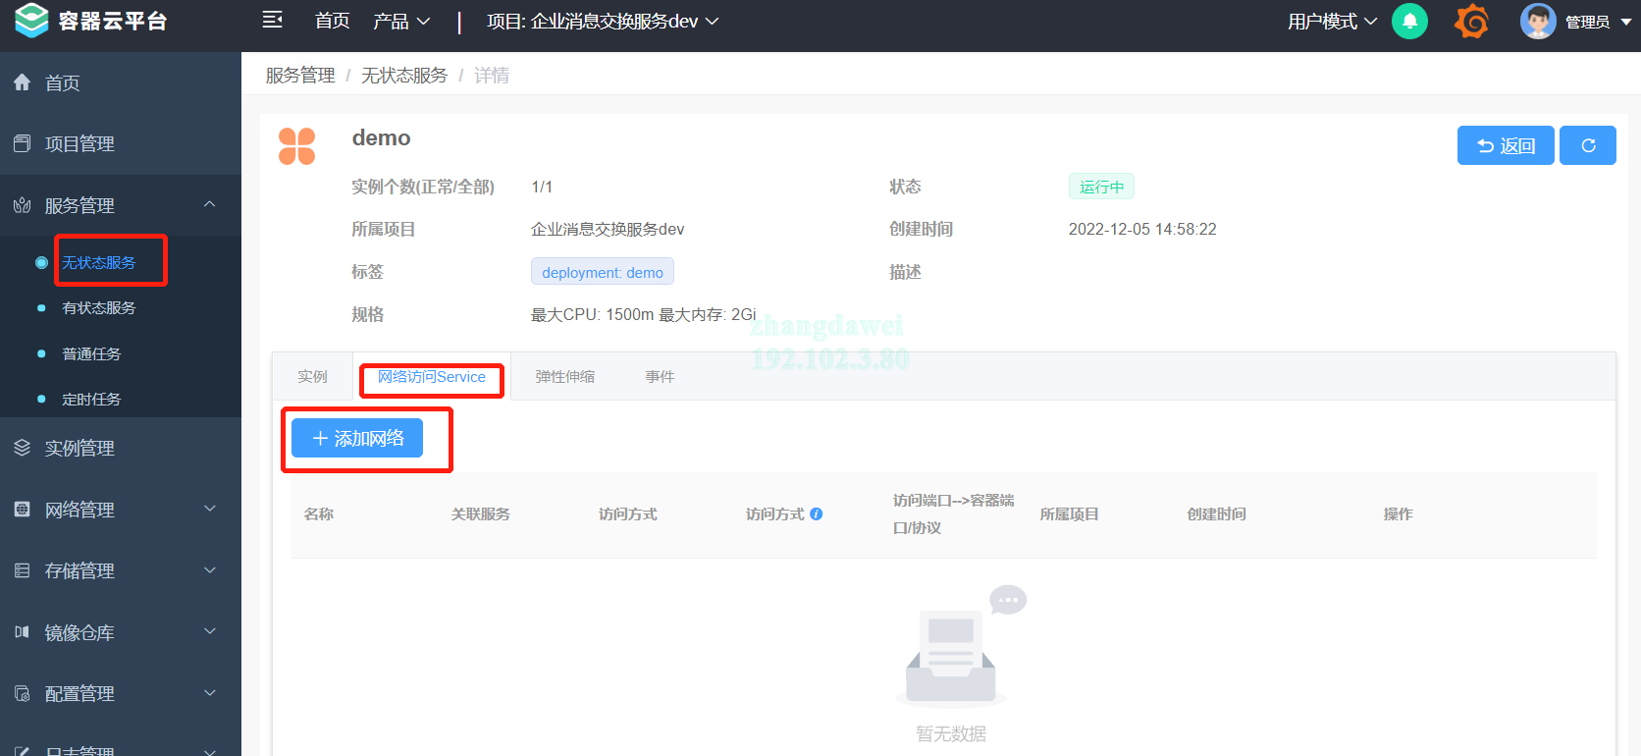Expand the 网络管理 sidebar section

pyautogui.click(x=209, y=509)
